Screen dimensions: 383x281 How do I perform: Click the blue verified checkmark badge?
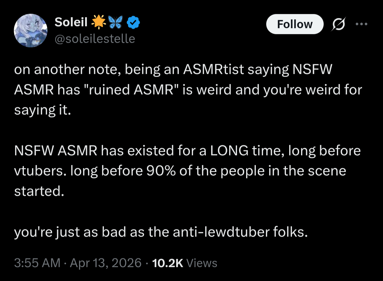pyautogui.click(x=134, y=22)
